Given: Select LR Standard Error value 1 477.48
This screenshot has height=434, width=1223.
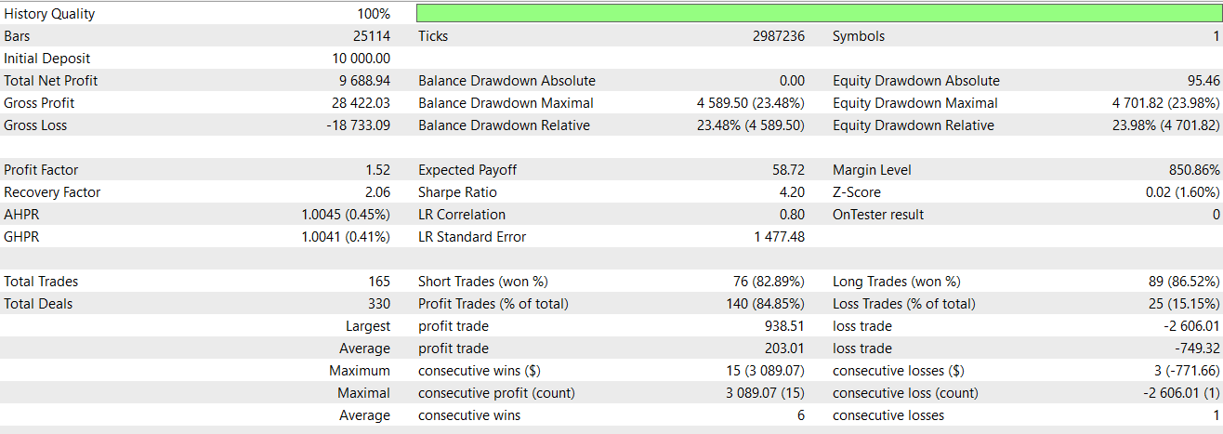Looking at the screenshot, I should coord(779,237).
